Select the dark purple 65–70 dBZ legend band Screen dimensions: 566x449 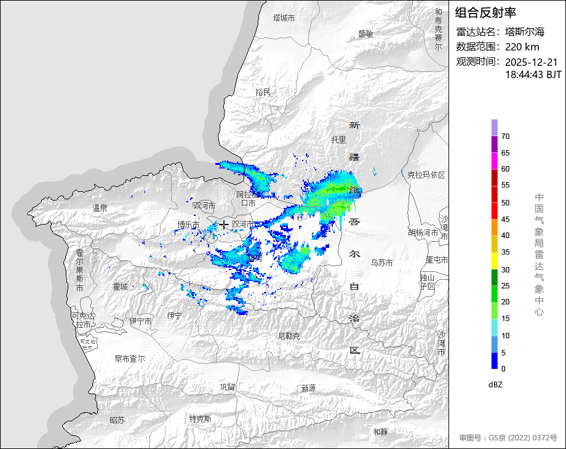tap(495, 144)
